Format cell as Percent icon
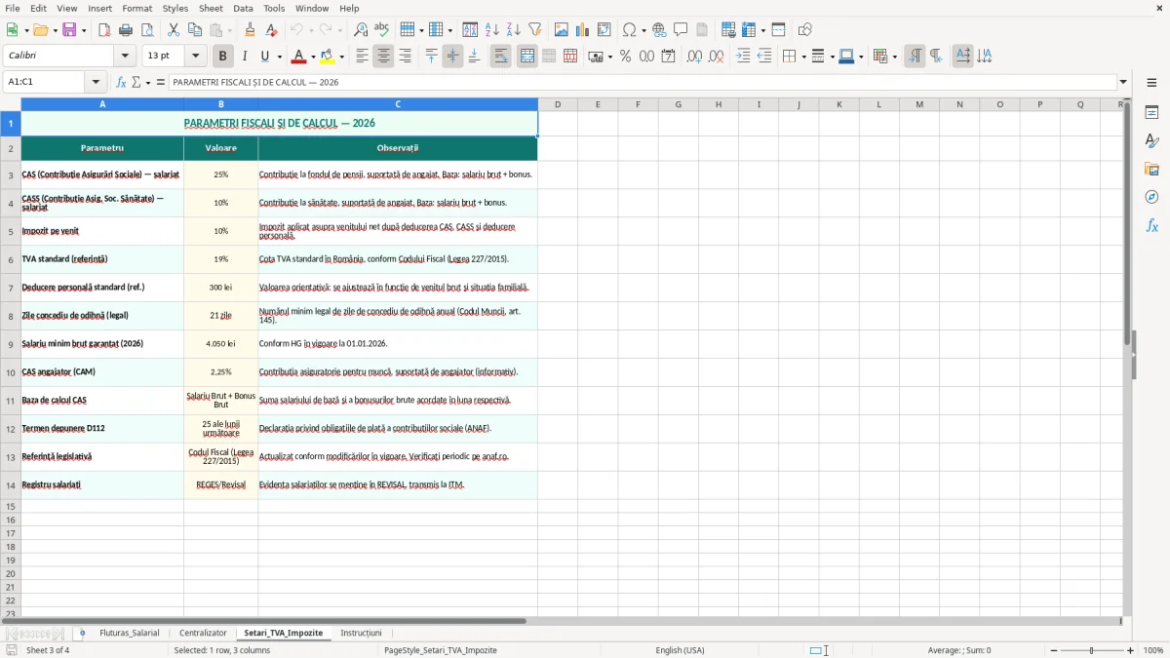Image resolution: width=1170 pixels, height=658 pixels. 625,57
